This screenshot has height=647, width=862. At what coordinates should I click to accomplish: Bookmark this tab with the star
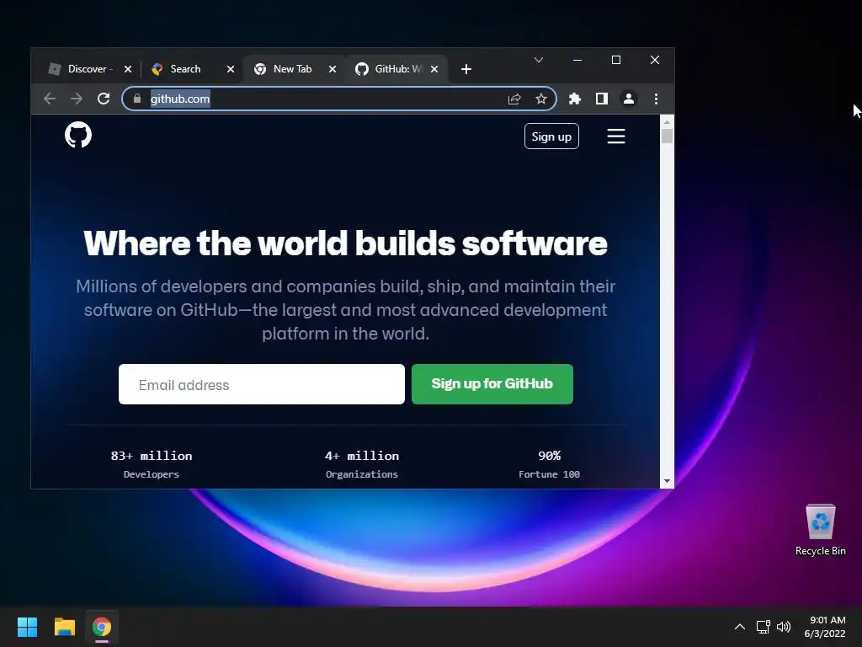pos(541,99)
